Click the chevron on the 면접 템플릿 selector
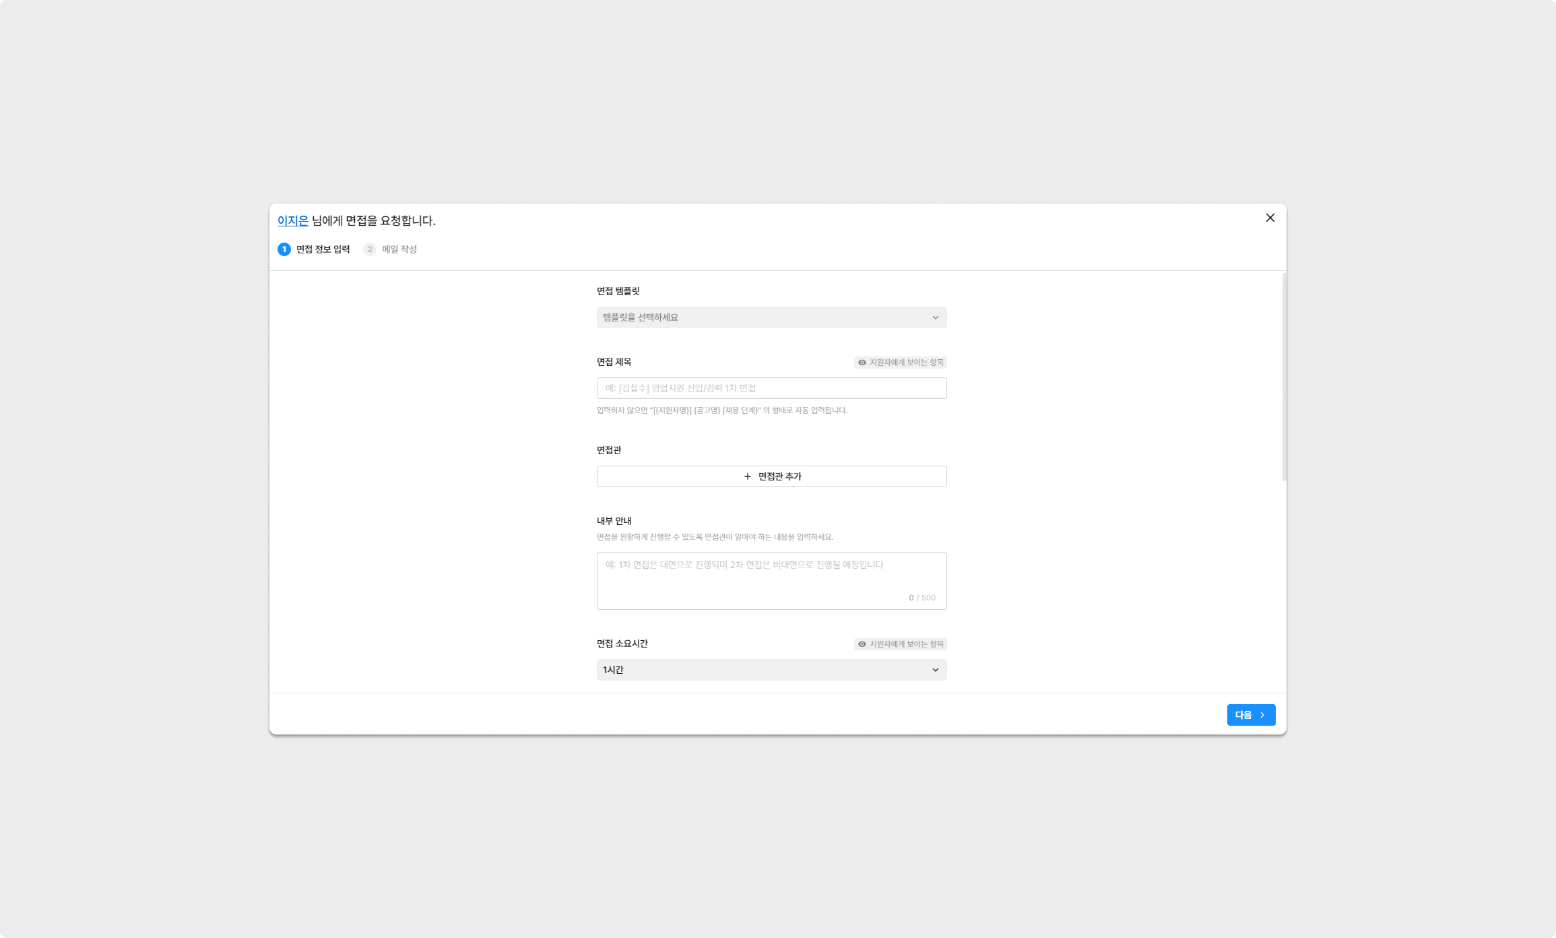The image size is (1556, 938). [935, 317]
